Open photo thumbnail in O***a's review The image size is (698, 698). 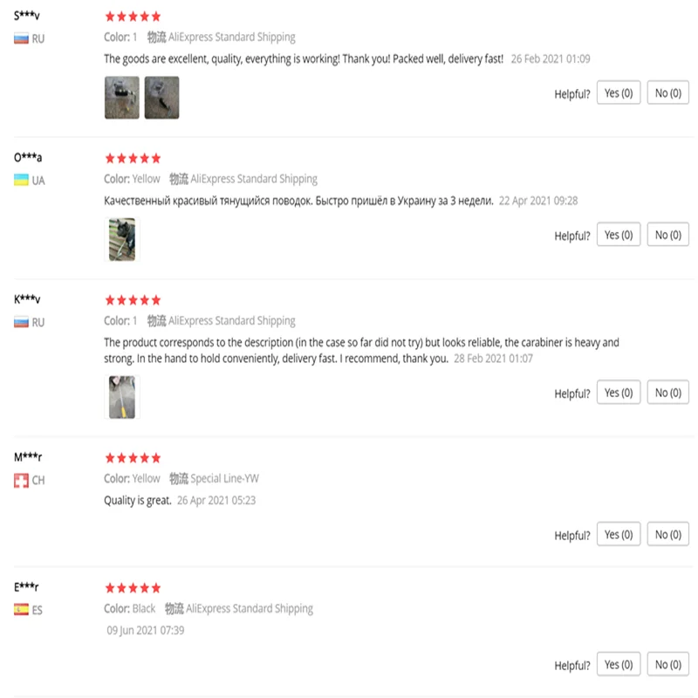coord(121,239)
